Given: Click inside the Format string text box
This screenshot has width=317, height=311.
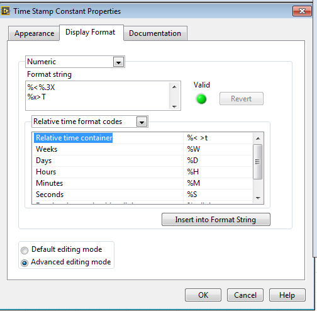Looking at the screenshot, I should click(97, 96).
